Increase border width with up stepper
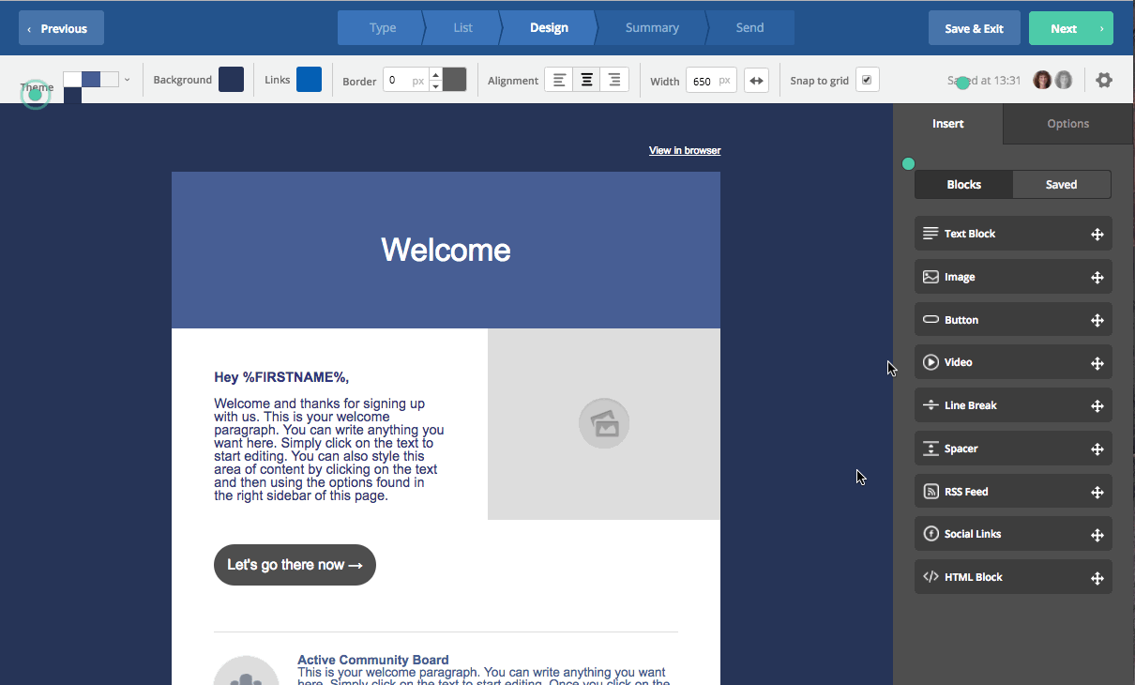Viewport: 1135px width, 685px height. pyautogui.click(x=435, y=74)
